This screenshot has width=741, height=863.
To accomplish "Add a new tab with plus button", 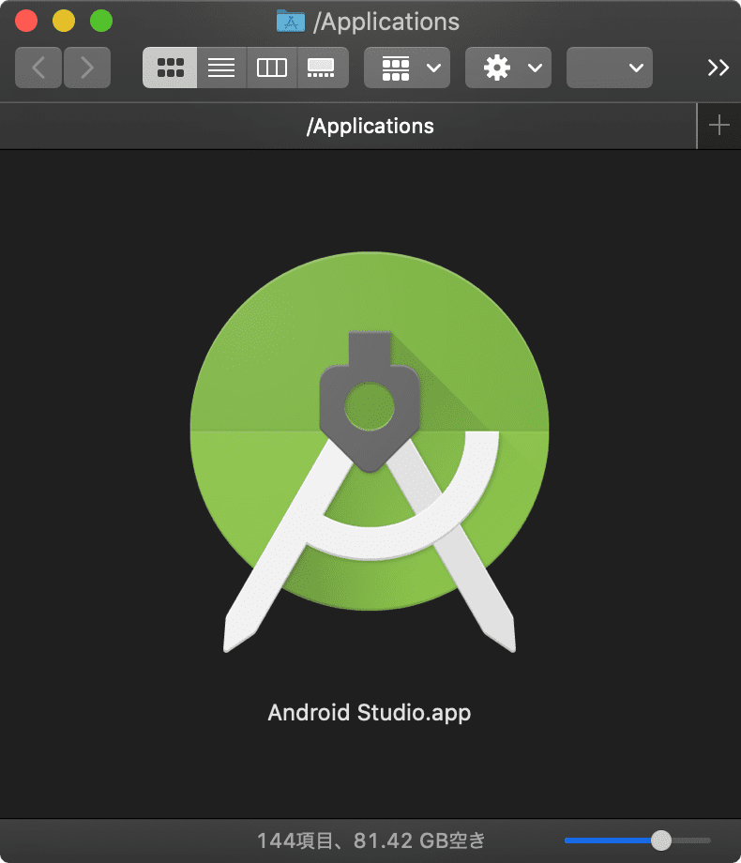I will pos(719,126).
